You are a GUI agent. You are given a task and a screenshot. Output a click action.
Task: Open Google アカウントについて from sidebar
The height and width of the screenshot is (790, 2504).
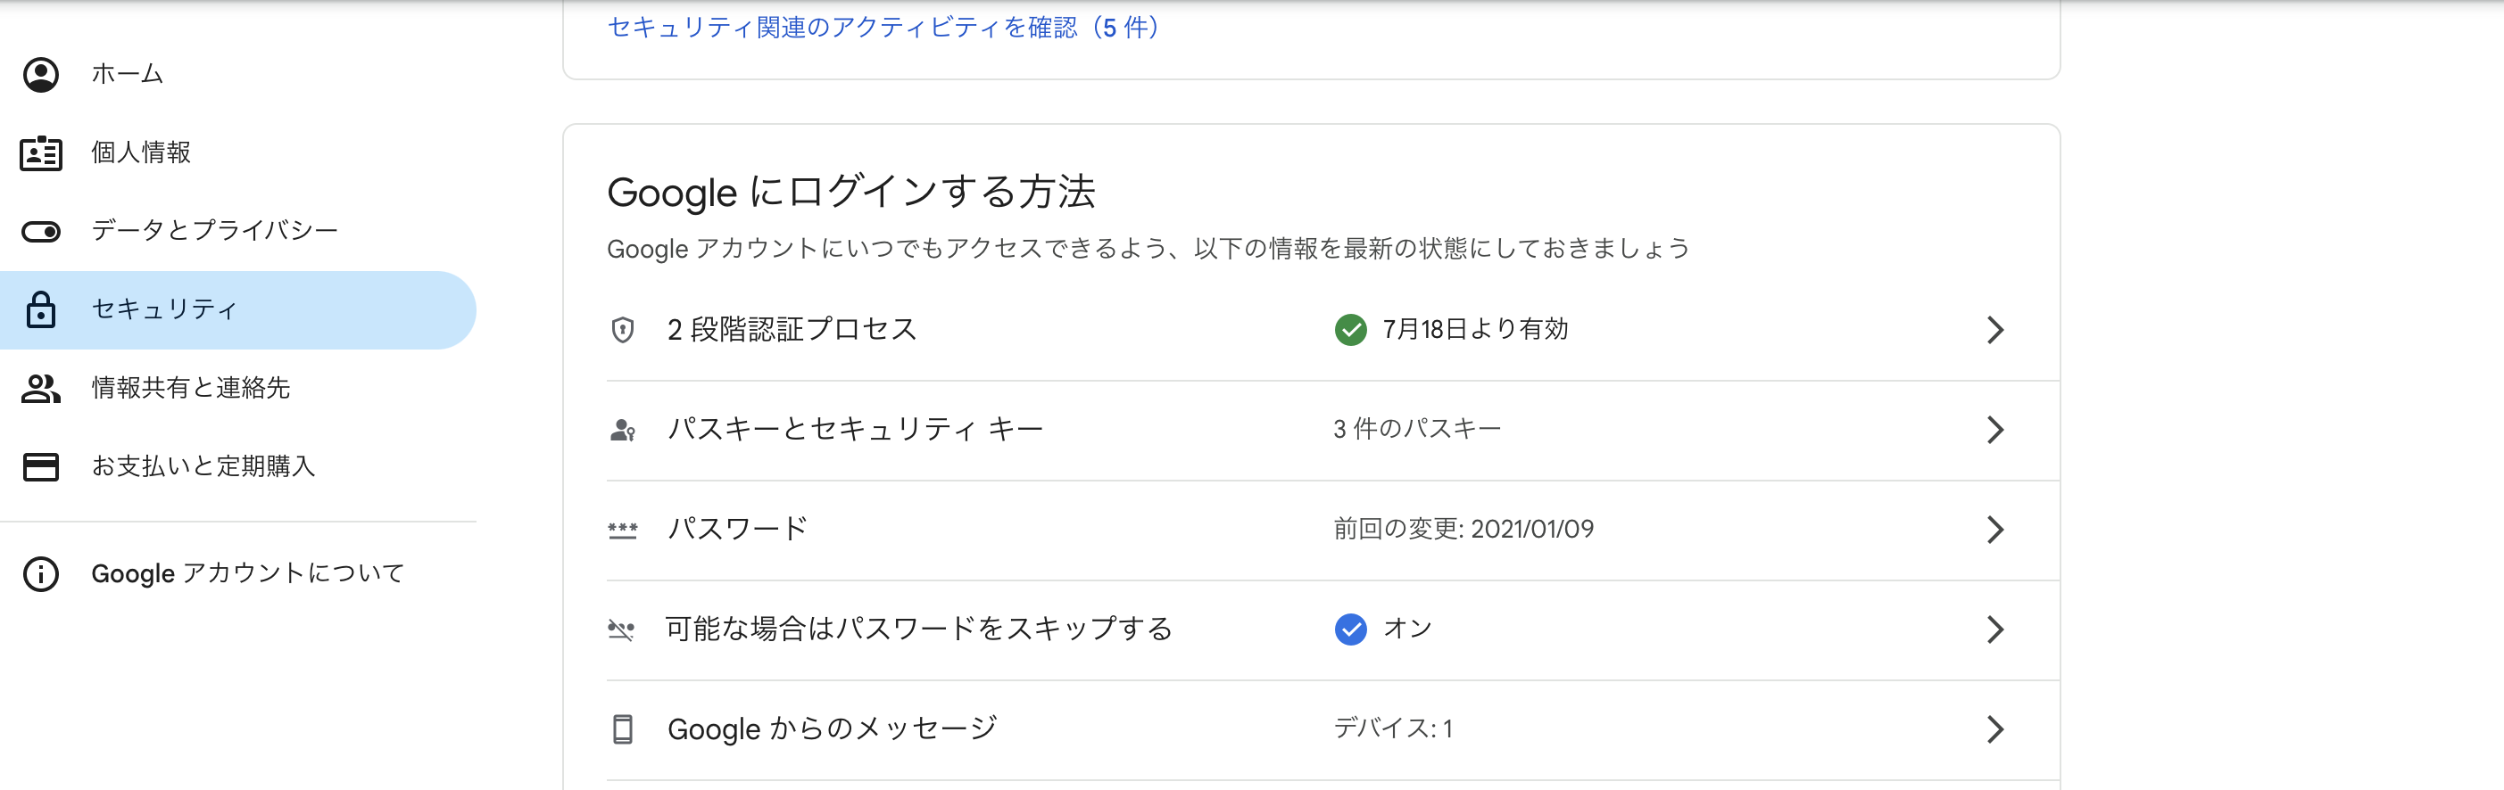[246, 573]
